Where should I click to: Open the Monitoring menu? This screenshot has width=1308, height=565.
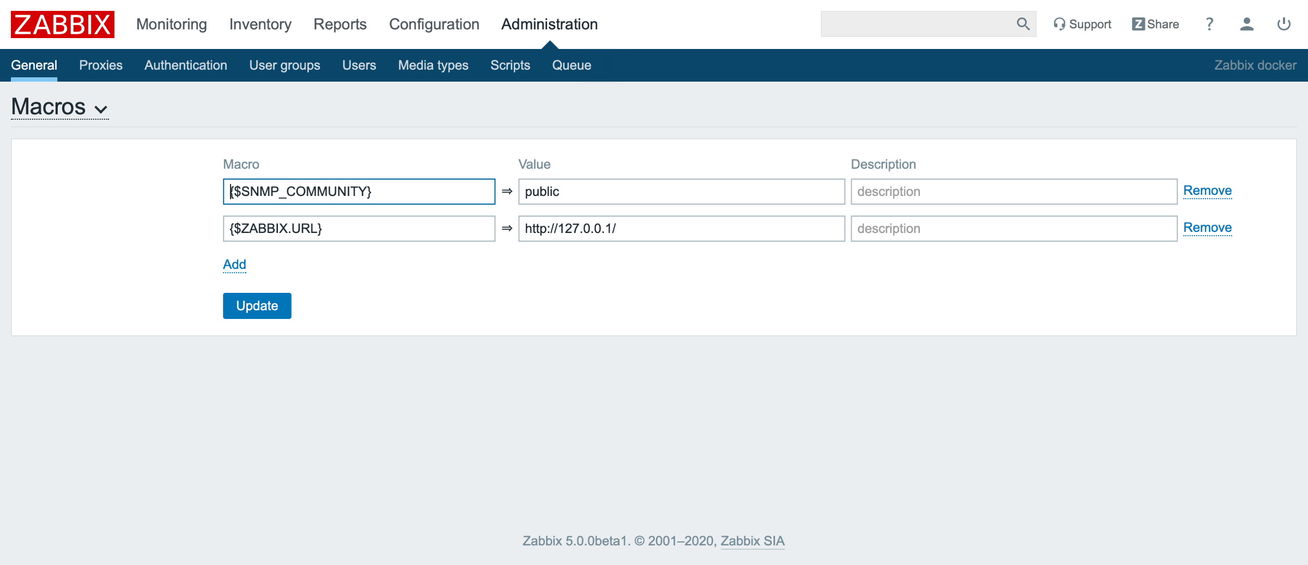pos(171,24)
